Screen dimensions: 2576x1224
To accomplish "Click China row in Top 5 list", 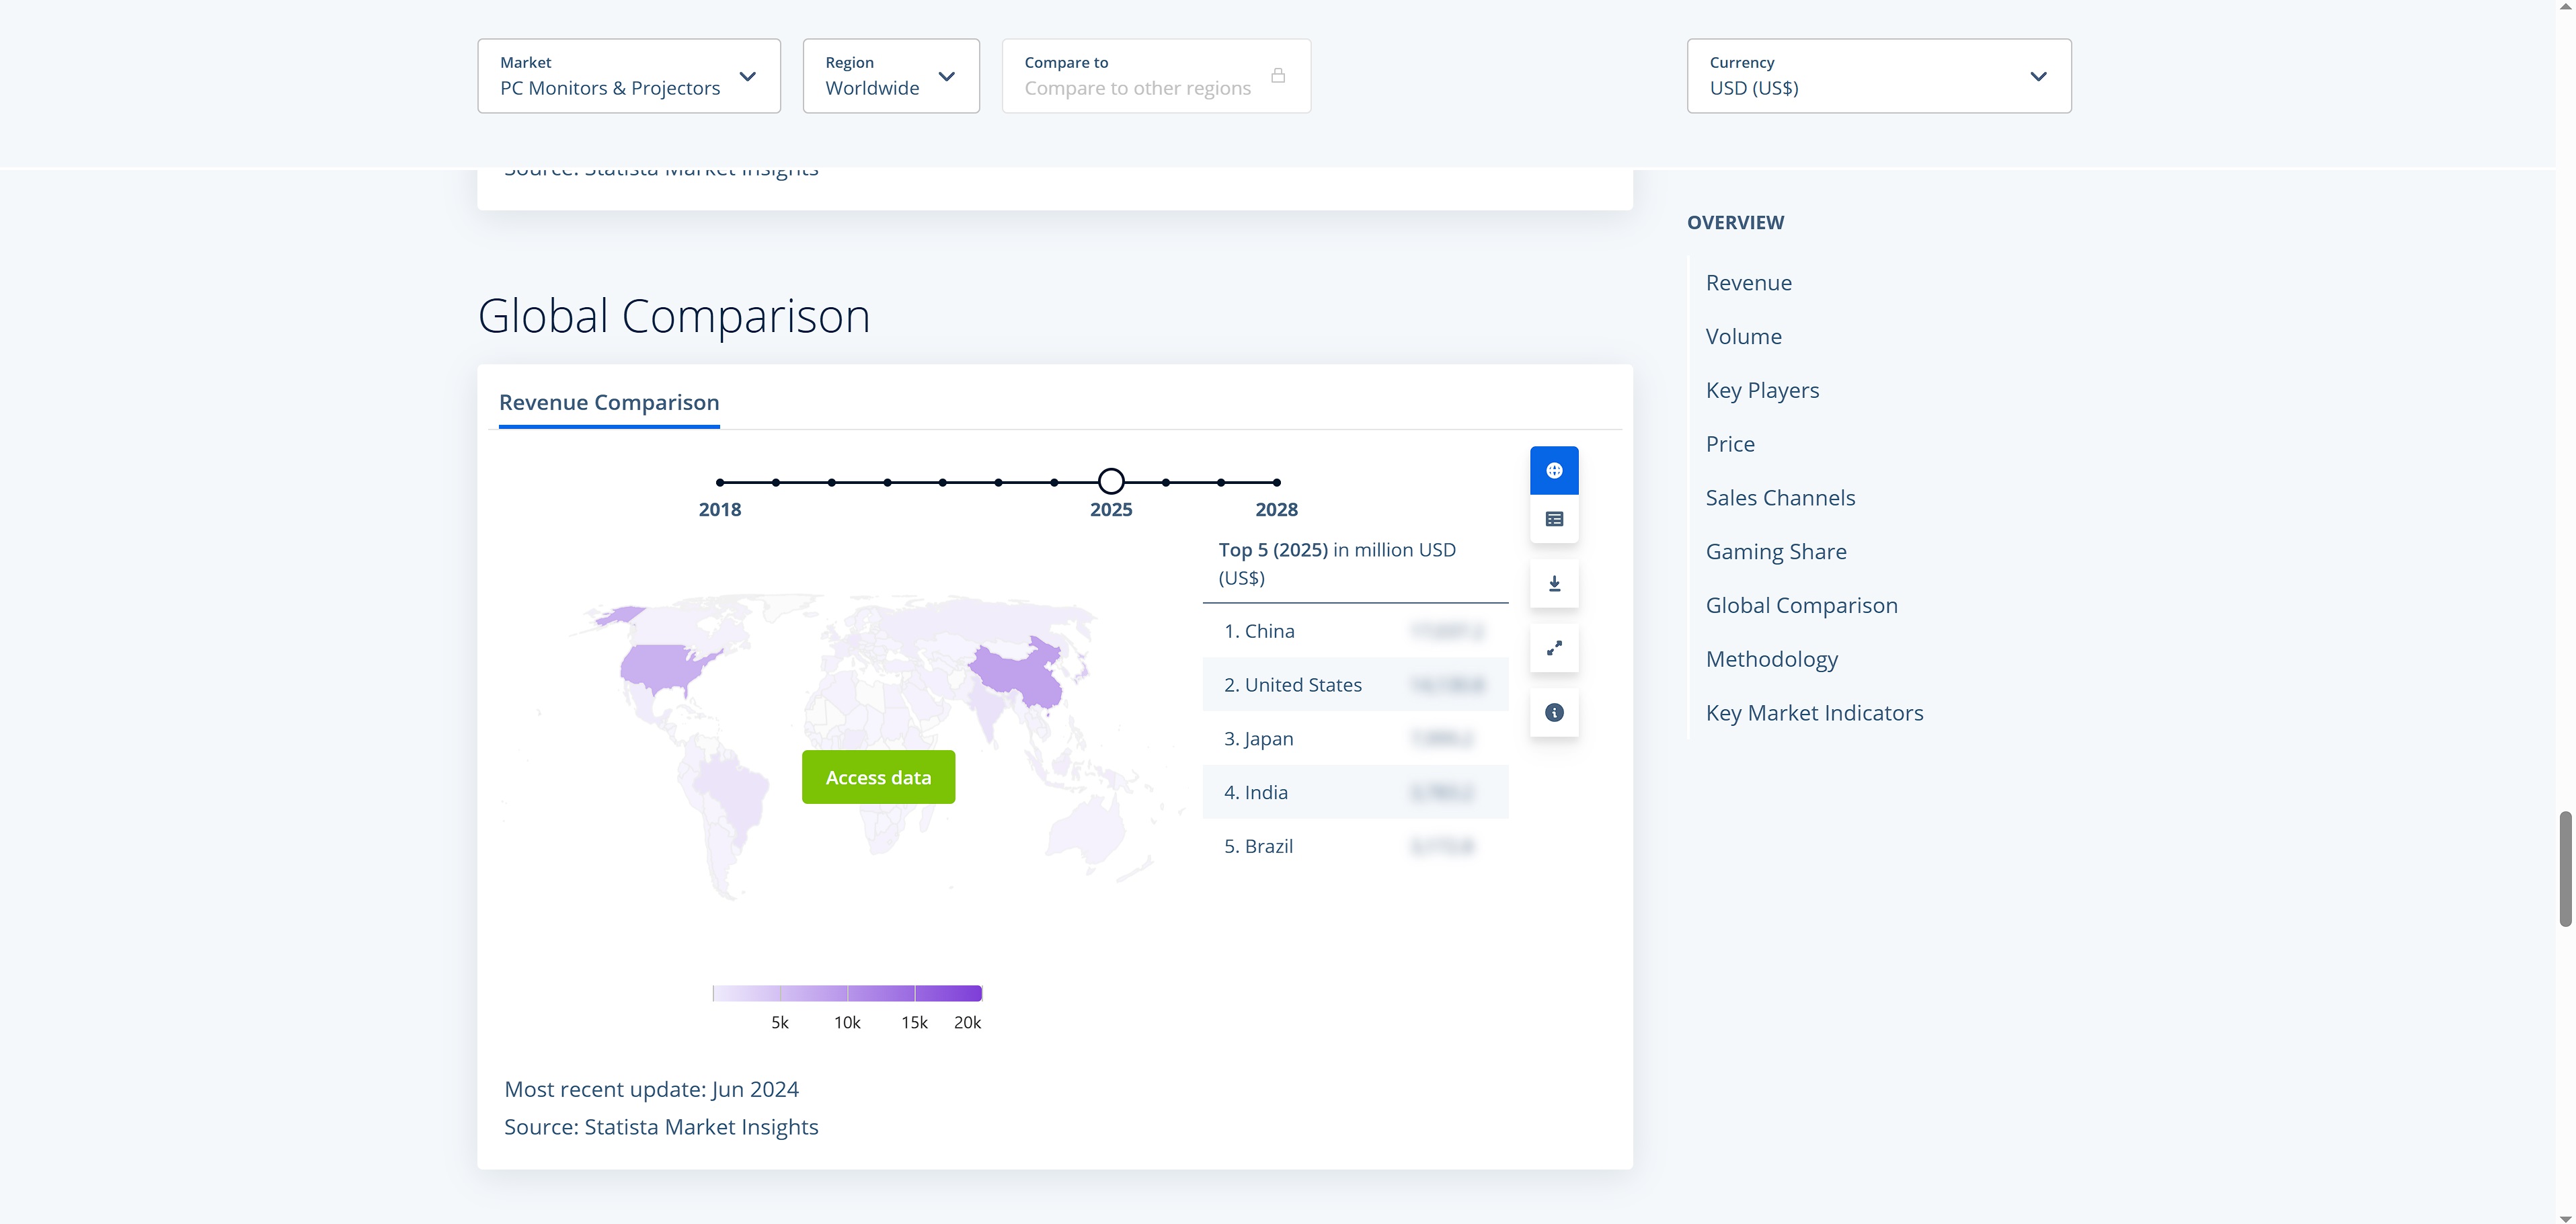I will 1354,631.
